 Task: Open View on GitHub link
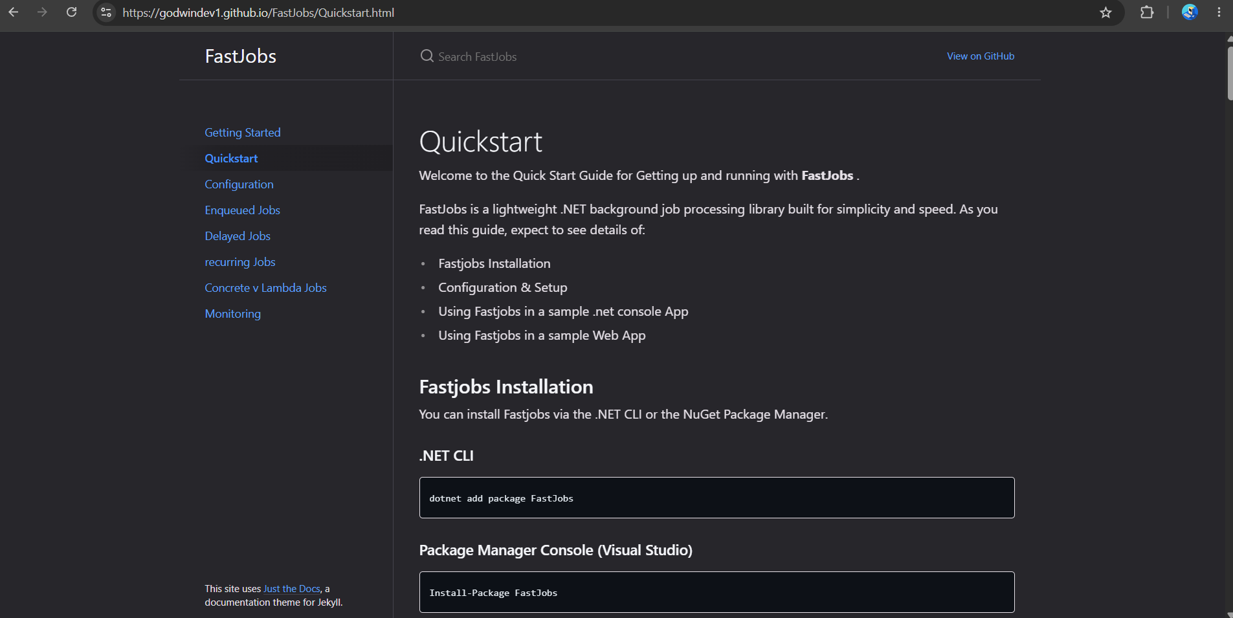[x=981, y=56]
